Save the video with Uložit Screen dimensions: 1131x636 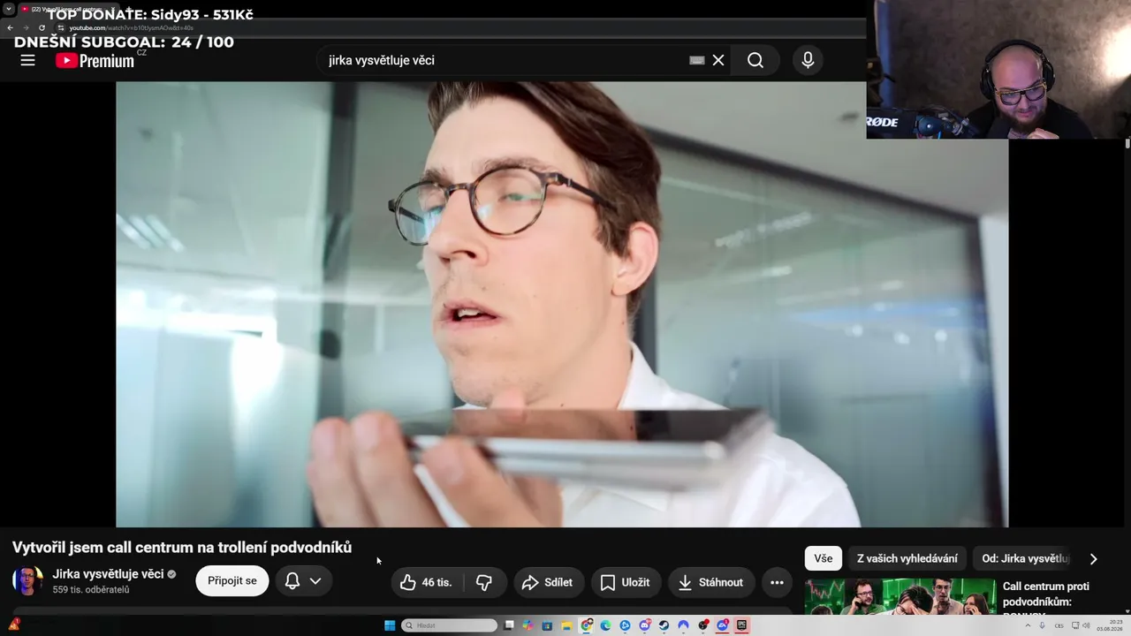[x=626, y=582]
